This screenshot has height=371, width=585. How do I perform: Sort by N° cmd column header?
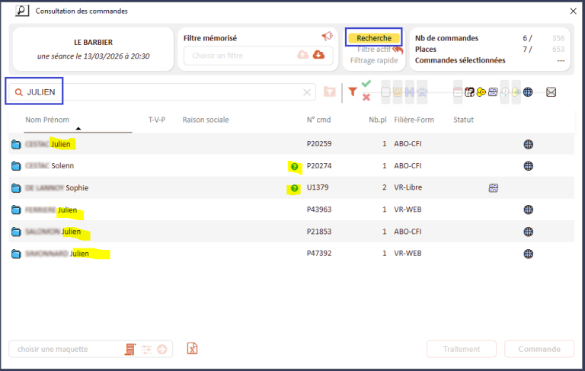318,120
